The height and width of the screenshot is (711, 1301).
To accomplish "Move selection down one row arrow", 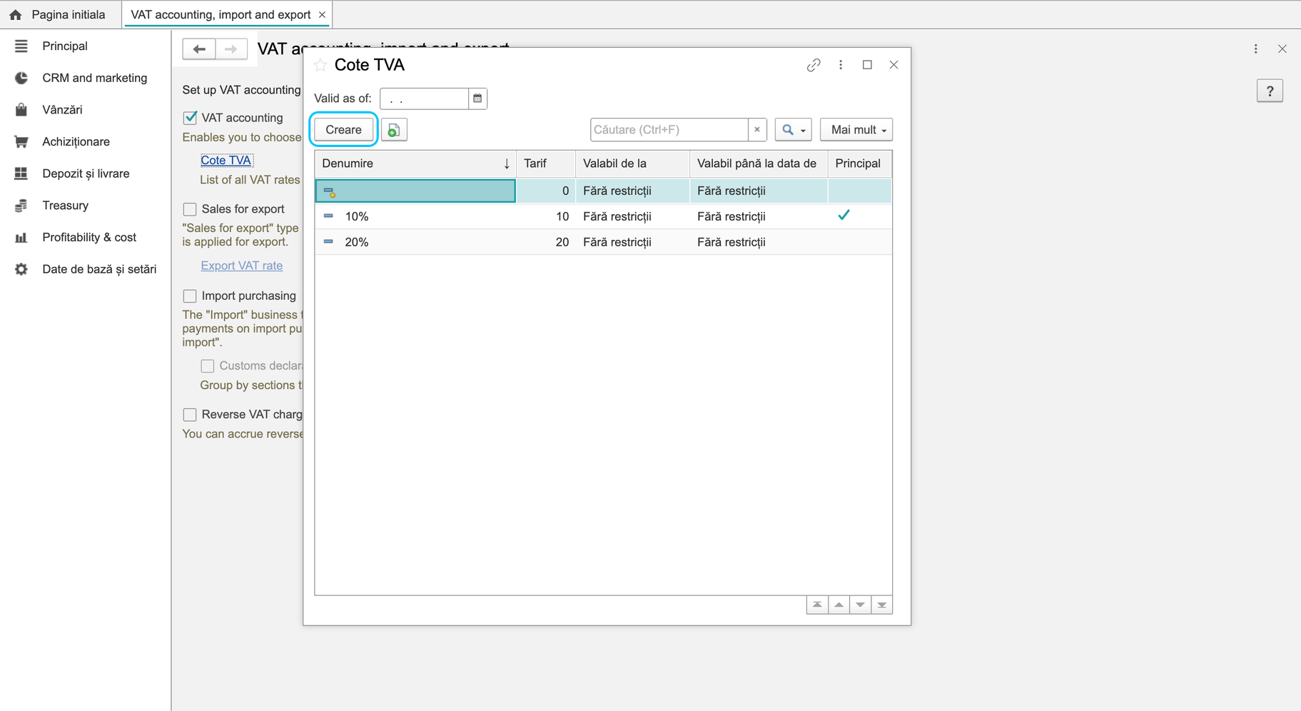I will coord(861,605).
